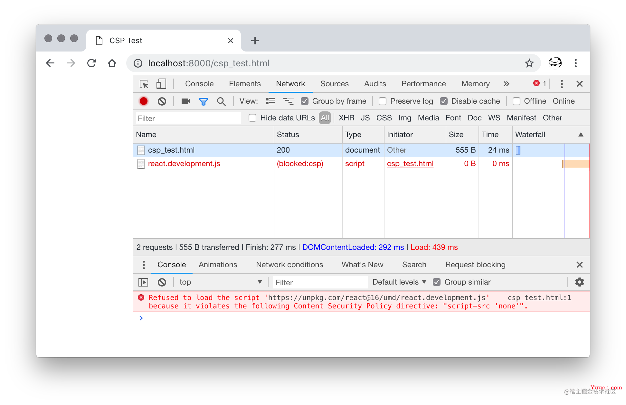Screen dimensions: 626x405
Task: Open DevTools customize three-dot menu
Action: (x=562, y=84)
